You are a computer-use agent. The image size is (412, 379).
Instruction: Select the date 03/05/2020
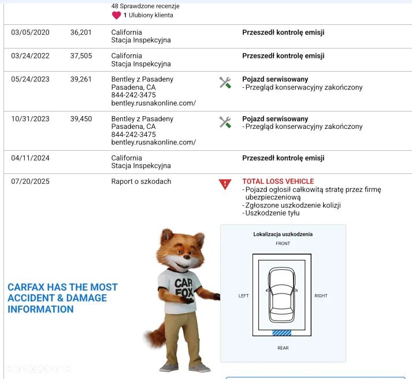tap(30, 32)
